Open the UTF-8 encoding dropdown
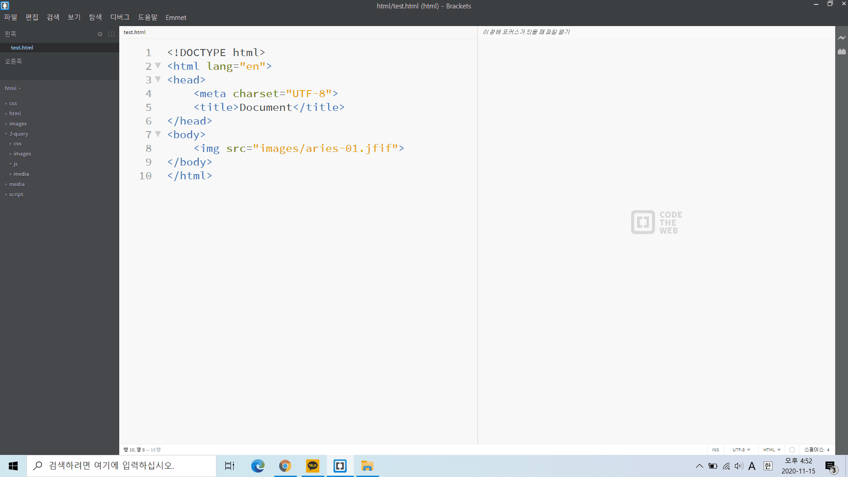 (741, 450)
